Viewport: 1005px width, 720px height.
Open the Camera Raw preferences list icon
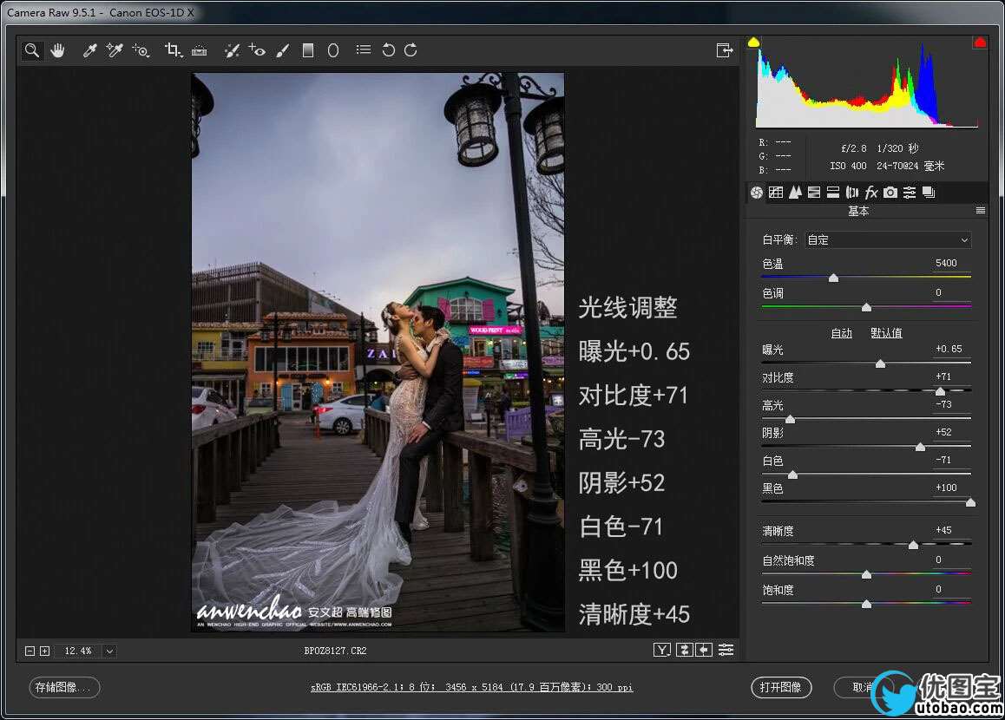pyautogui.click(x=364, y=50)
